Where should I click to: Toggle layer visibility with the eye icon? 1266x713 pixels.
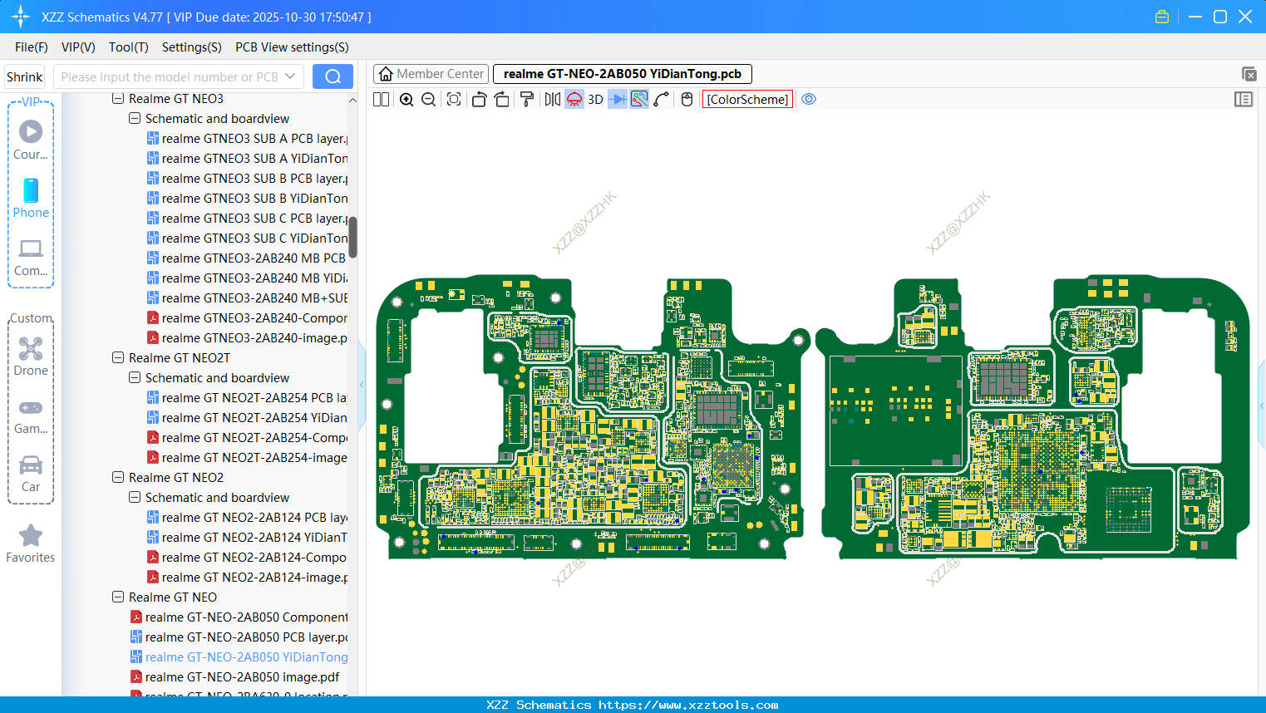click(x=809, y=99)
